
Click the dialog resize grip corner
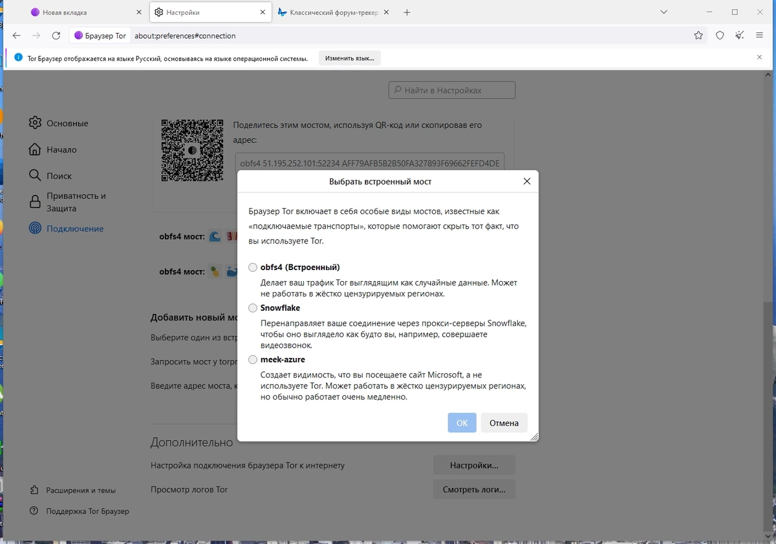[x=533, y=437]
